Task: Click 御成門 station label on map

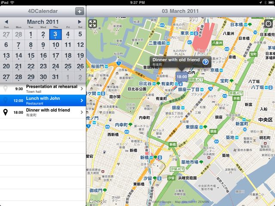Action: tap(96, 191)
